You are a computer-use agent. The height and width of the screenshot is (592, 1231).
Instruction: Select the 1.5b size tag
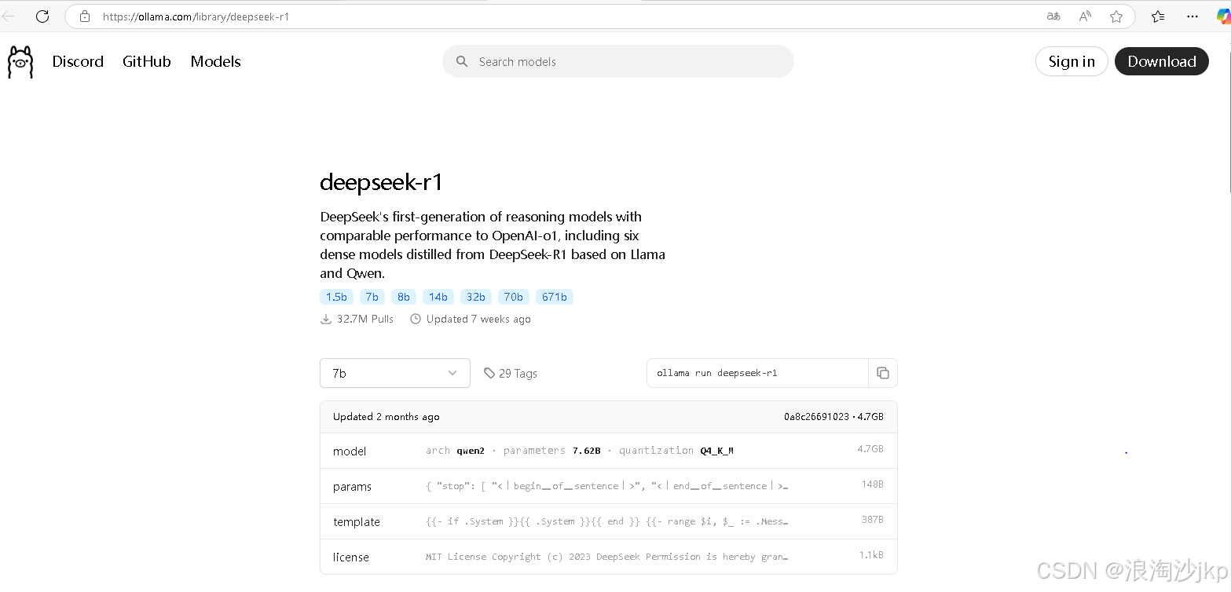click(x=336, y=297)
